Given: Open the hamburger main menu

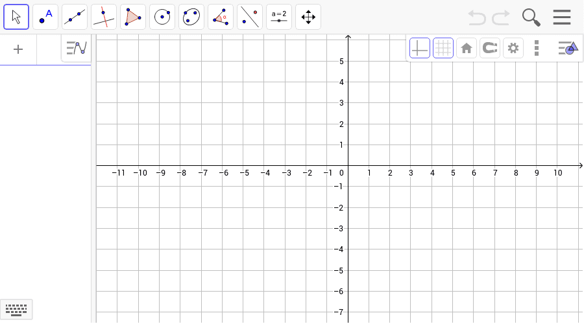Looking at the screenshot, I should (562, 17).
